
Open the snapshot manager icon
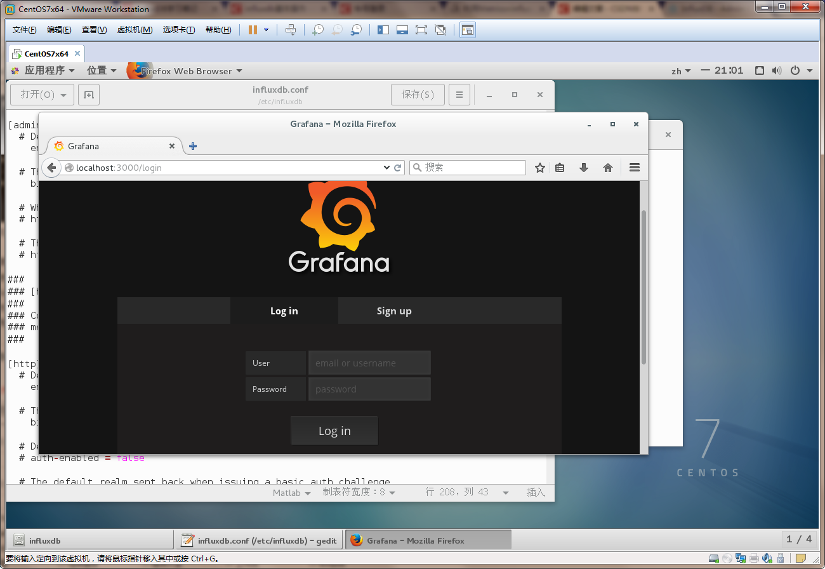357,30
